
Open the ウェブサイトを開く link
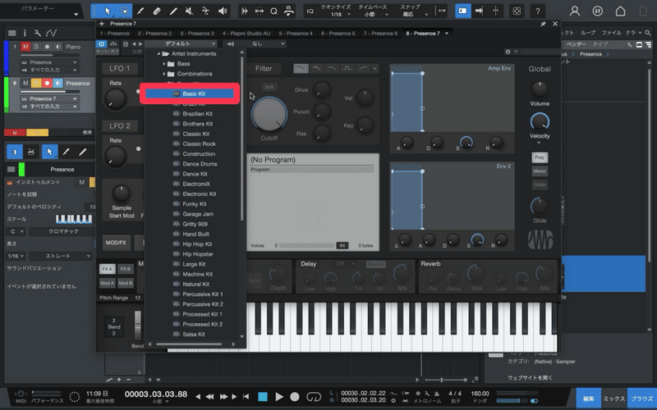530,378
